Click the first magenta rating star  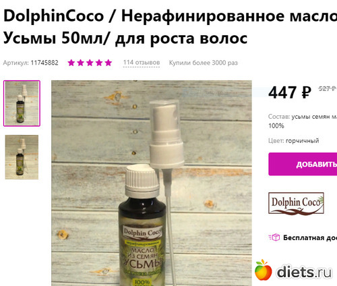[x=71, y=63]
